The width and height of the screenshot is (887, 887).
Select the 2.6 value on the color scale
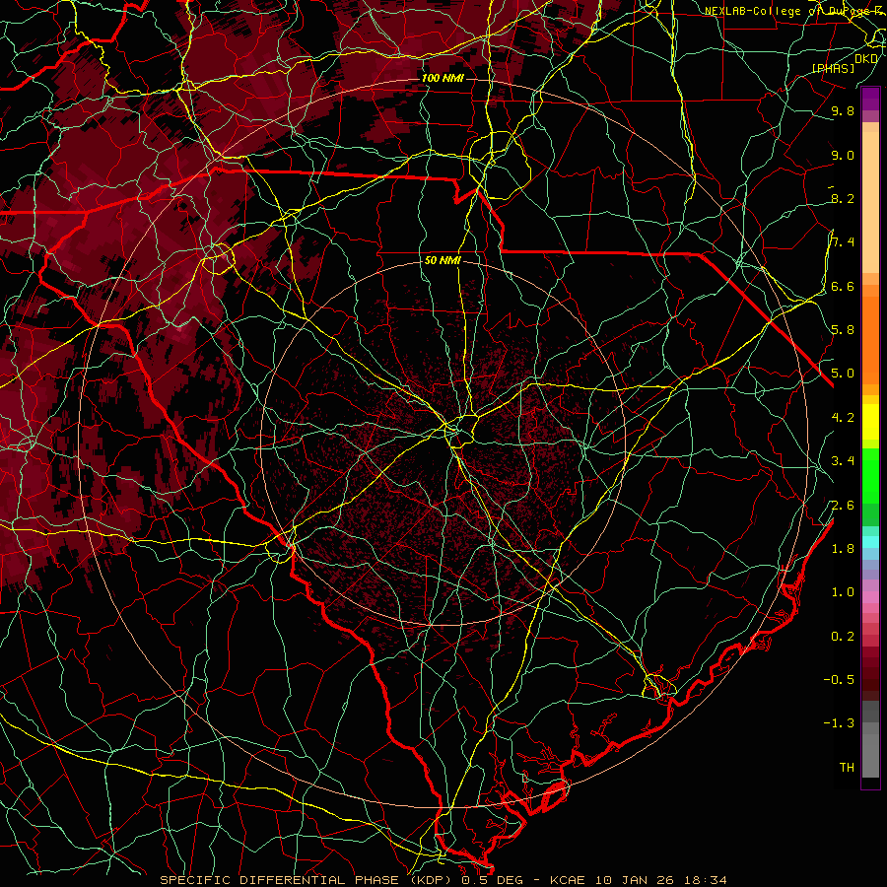click(x=843, y=505)
